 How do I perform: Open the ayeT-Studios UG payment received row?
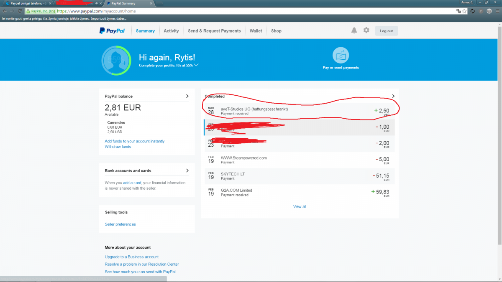pyautogui.click(x=300, y=111)
